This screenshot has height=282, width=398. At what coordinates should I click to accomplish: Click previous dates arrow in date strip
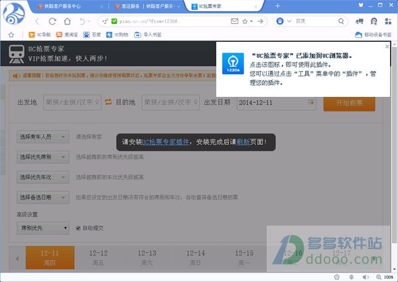click(17, 259)
